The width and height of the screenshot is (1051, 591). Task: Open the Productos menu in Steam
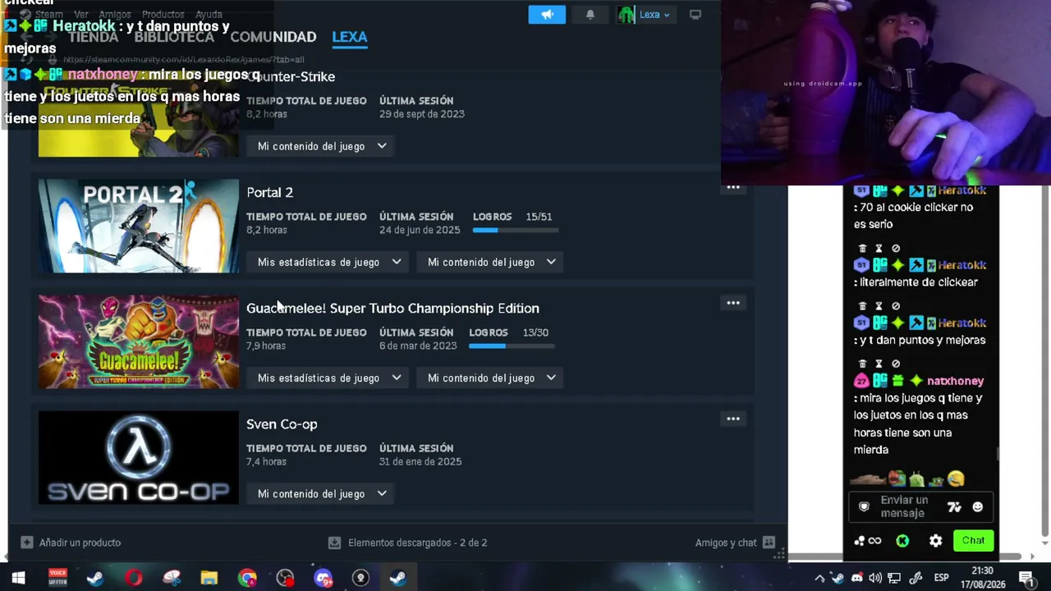[x=163, y=15]
